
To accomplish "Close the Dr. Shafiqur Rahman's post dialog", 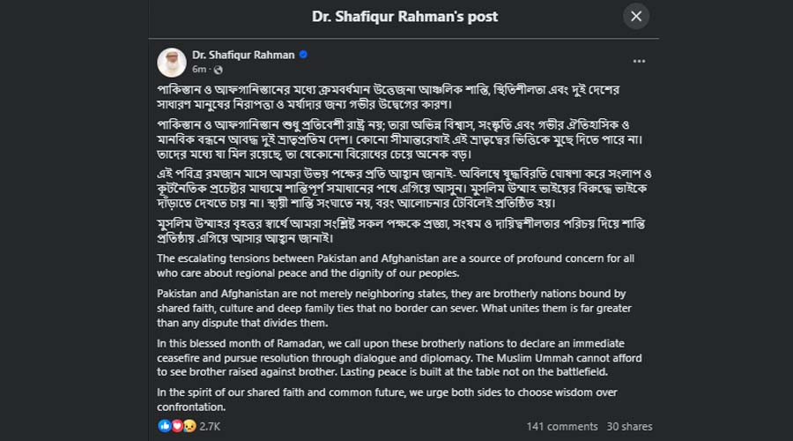I will coord(636,16).
